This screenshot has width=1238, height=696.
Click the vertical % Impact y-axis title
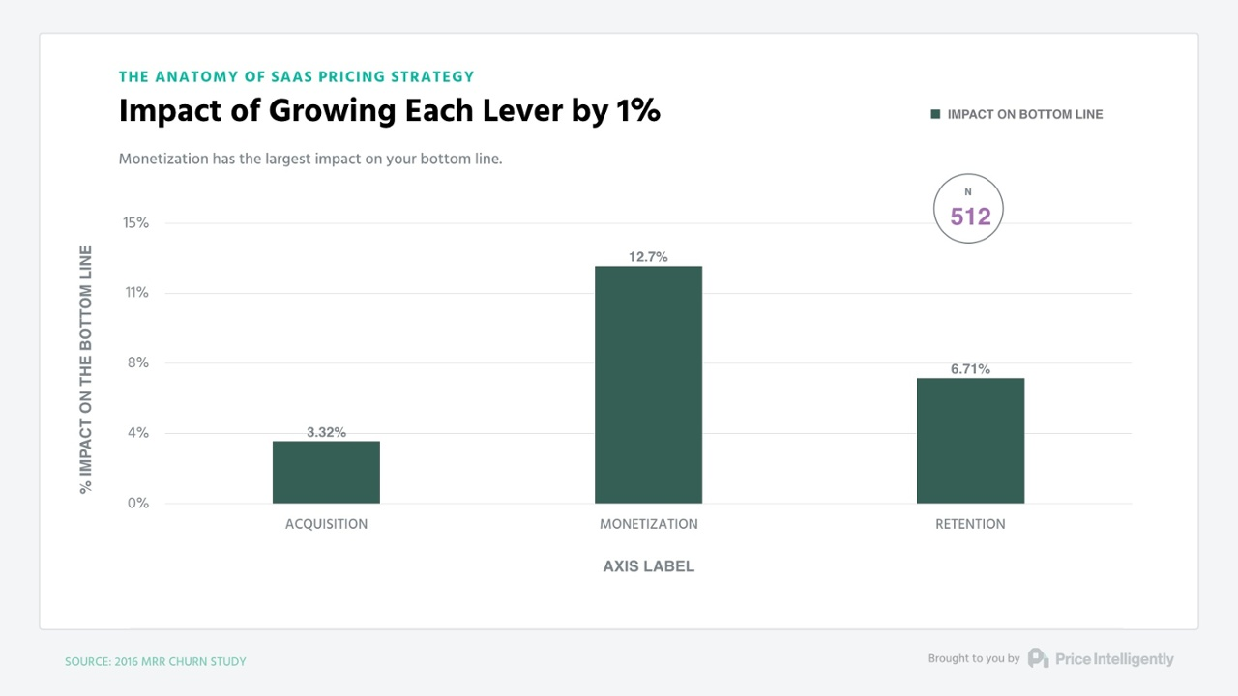pos(86,369)
